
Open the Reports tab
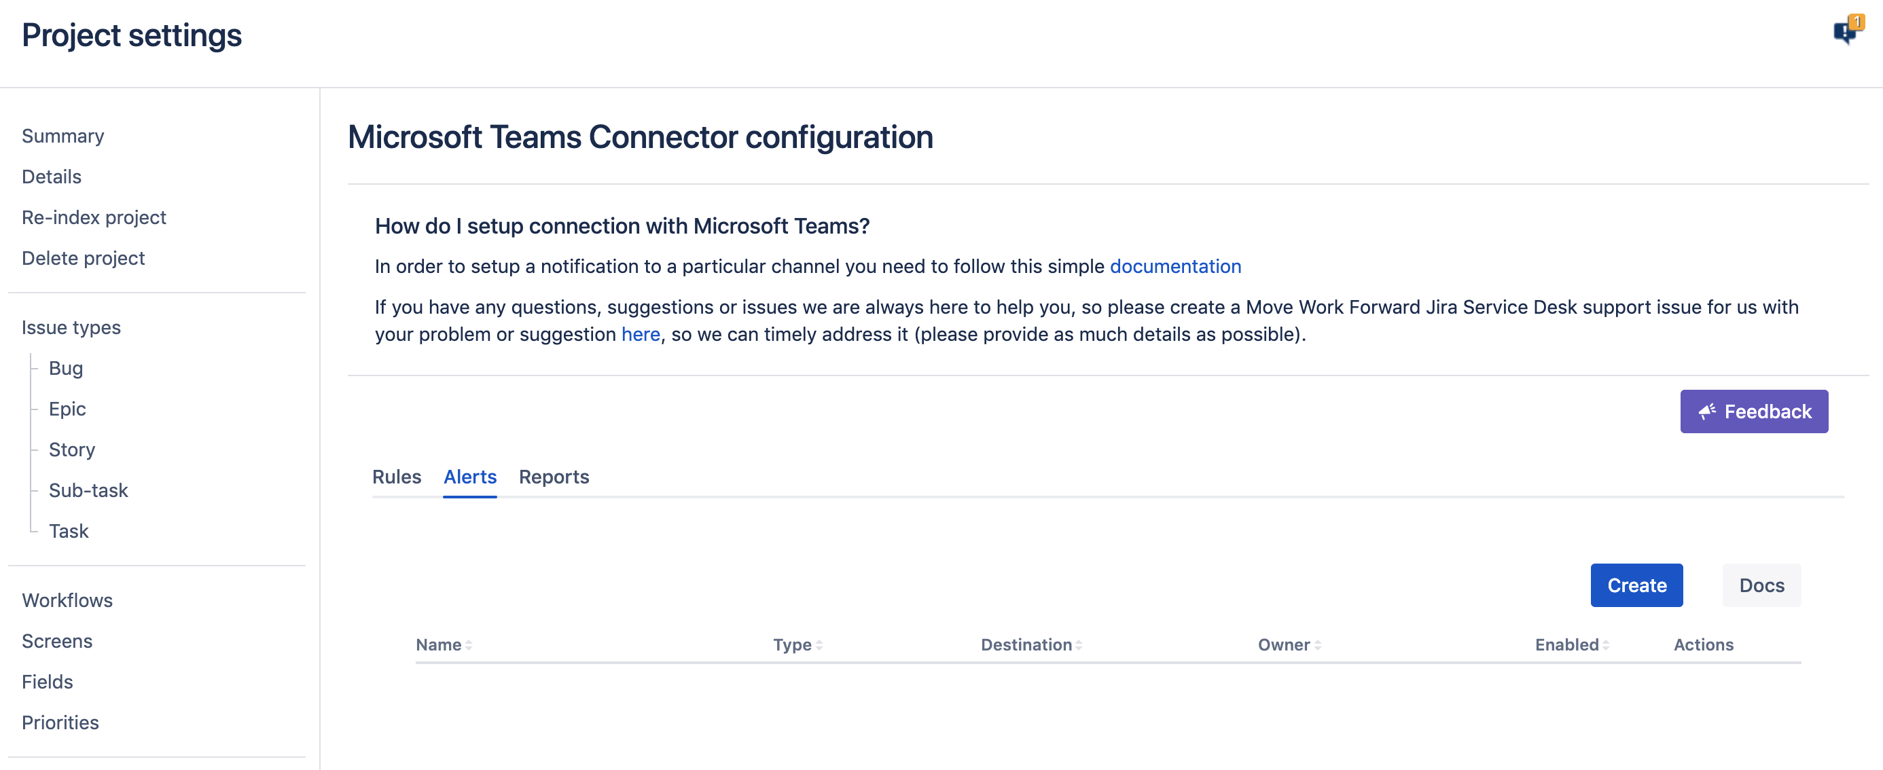click(554, 476)
